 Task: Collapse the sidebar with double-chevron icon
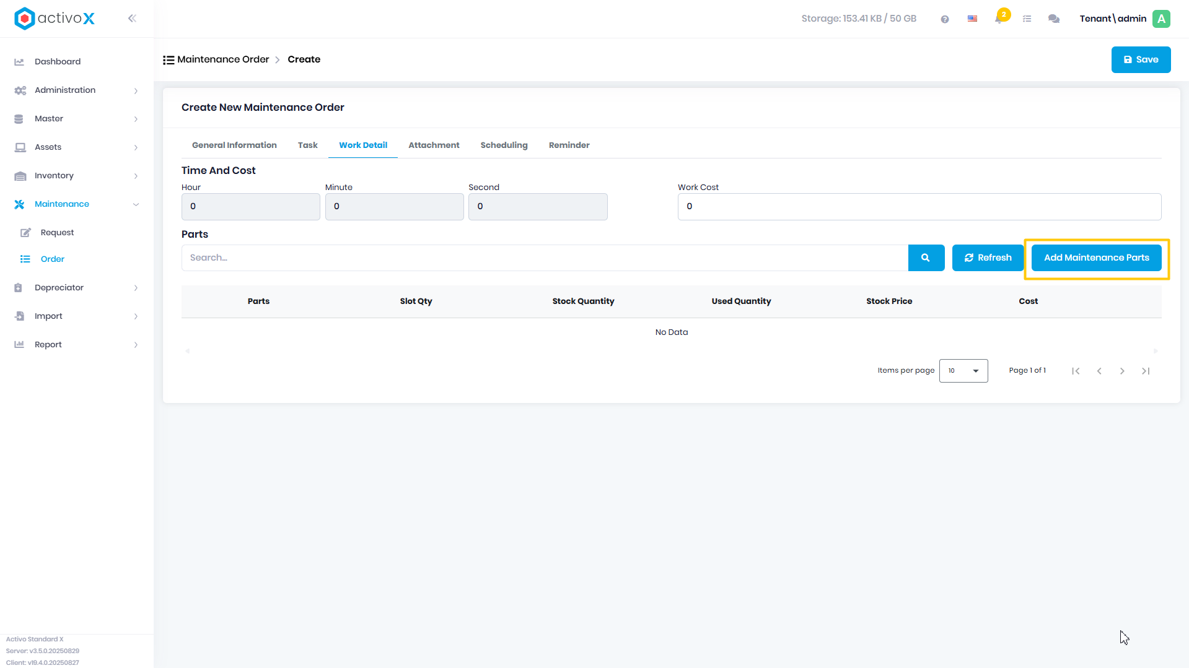[x=132, y=19]
